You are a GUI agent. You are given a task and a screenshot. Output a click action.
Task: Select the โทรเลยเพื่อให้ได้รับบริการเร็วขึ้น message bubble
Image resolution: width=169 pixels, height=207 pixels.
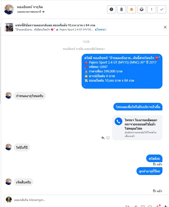coord(138,107)
